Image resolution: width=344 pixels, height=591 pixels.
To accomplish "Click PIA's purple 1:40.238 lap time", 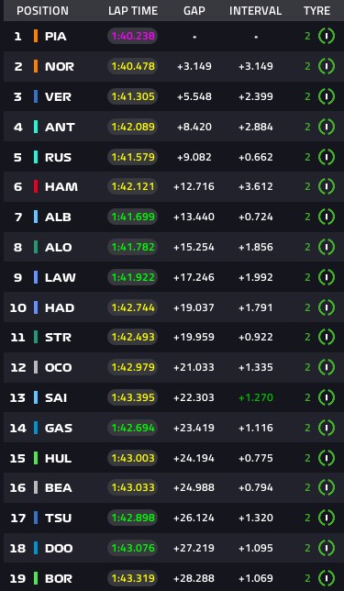I will coord(133,36).
